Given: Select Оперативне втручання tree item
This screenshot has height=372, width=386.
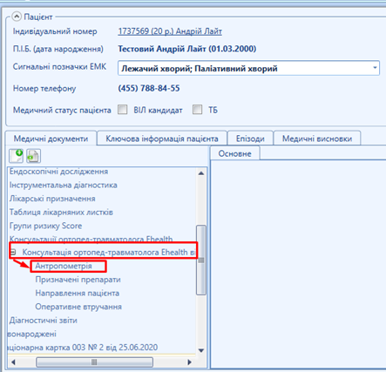Looking at the screenshot, I should pos(78,307).
